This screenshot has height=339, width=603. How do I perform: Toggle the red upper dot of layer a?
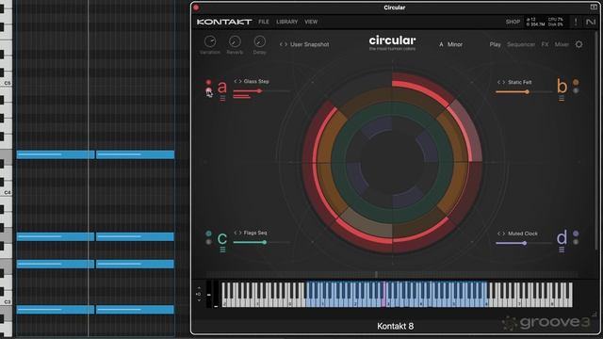tap(208, 82)
